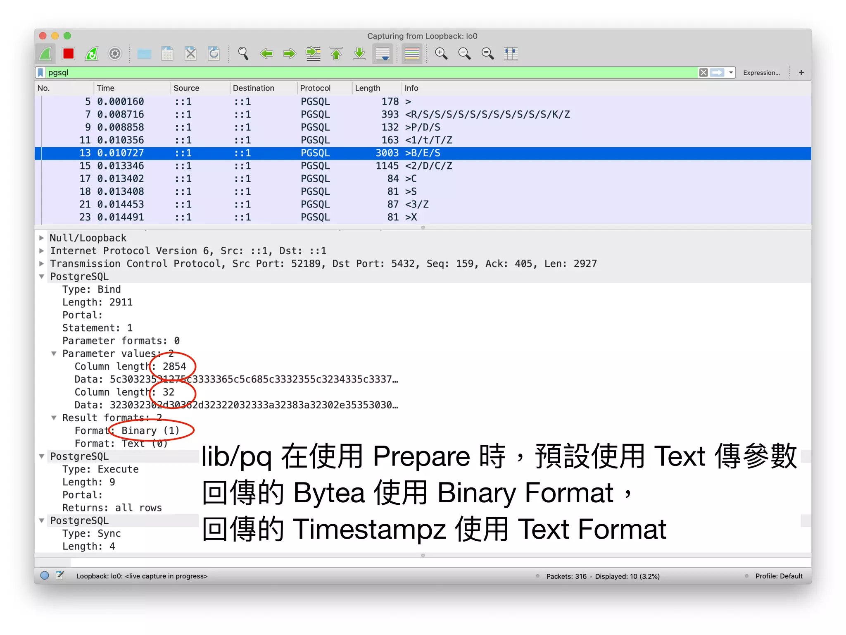Select Parameter formats: 0 row
Screen dimensions: 846x635
point(121,341)
